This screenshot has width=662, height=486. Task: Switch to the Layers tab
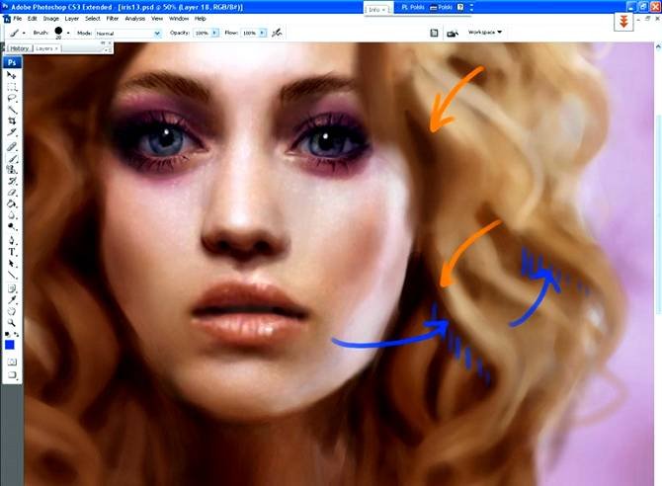coord(44,47)
